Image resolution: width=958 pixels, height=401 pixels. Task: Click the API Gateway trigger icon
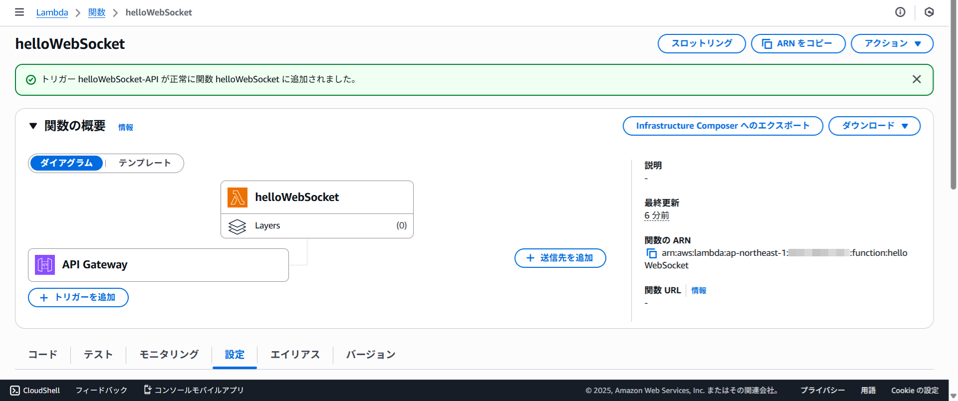tap(45, 265)
